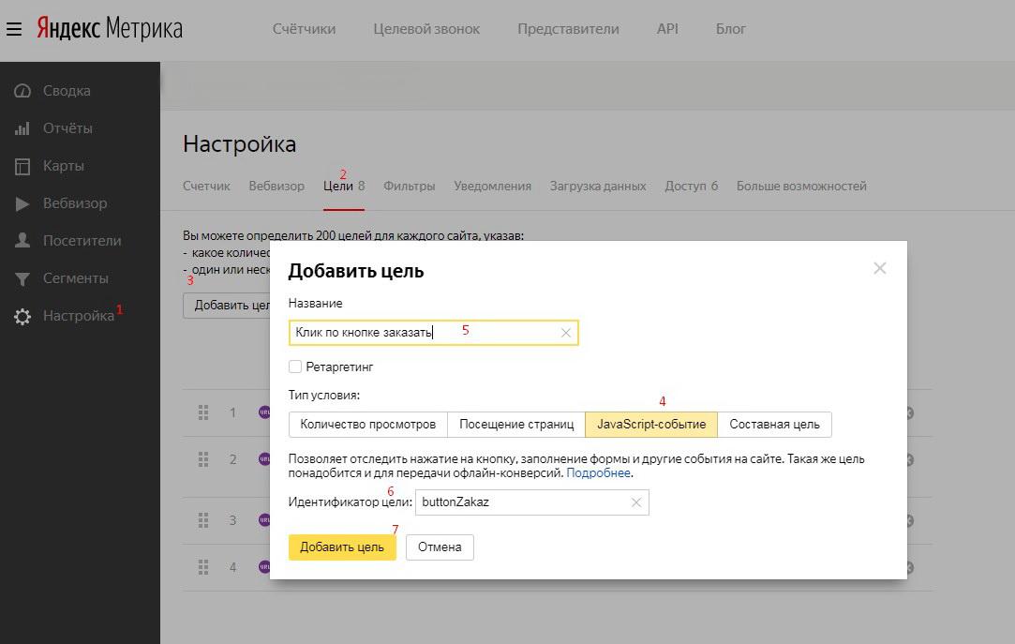Open Отчёты in the sidebar
The image size is (1015, 644).
[x=67, y=128]
